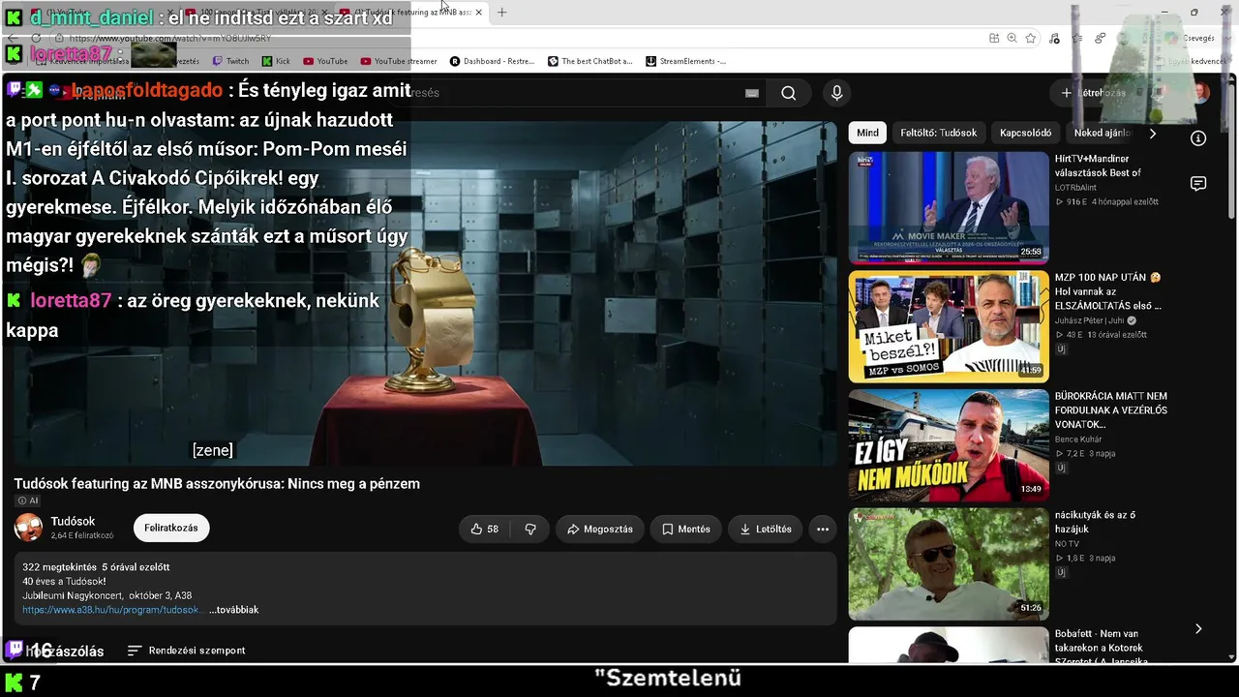
Task: Open the StreamElements bookmark
Action: tap(685, 61)
